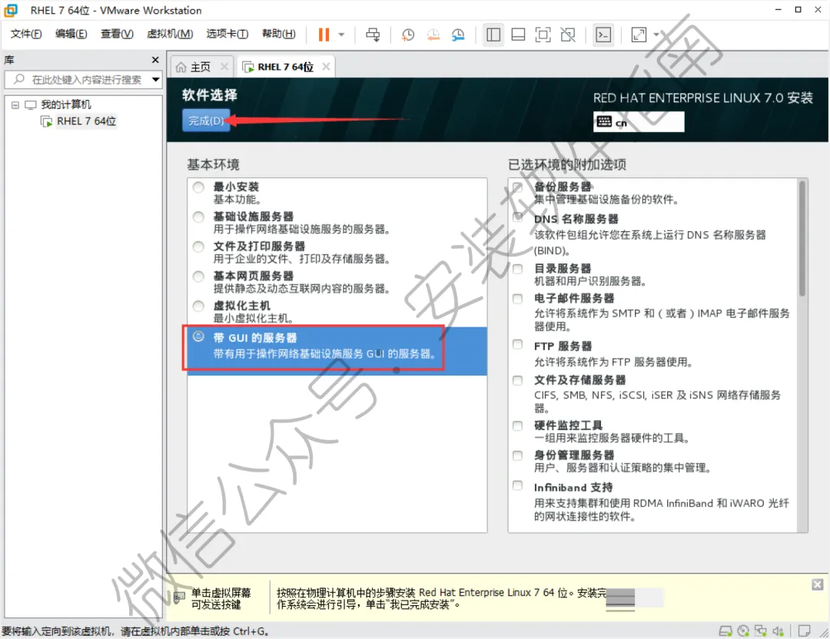
Task: Check the 硬件监控工具 checkbox
Action: pos(518,425)
